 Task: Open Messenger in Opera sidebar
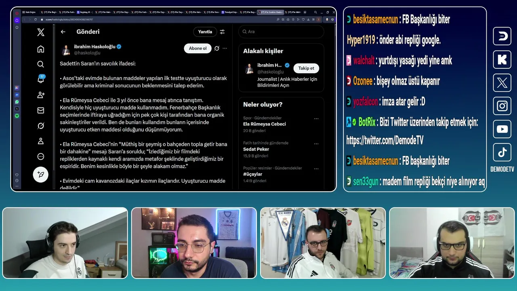click(17, 95)
